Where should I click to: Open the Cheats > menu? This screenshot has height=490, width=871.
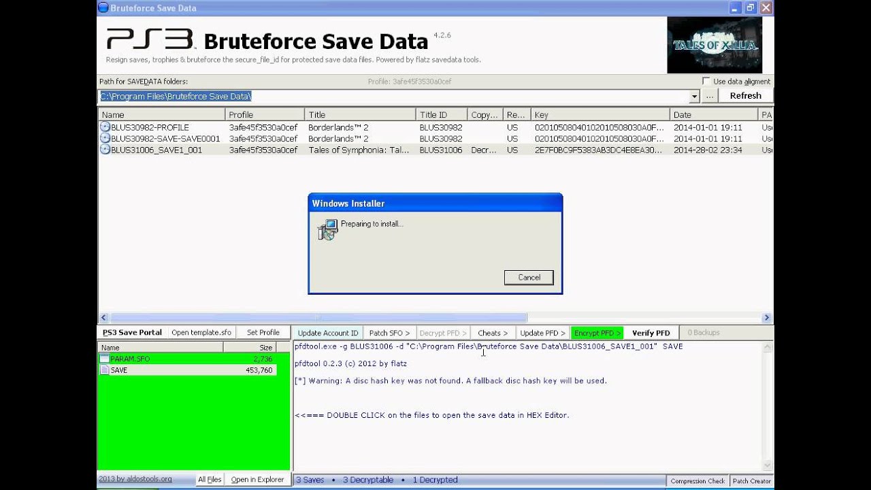(x=493, y=333)
